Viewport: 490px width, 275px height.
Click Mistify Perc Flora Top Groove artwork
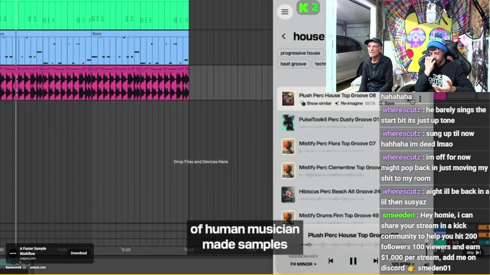[x=288, y=147]
